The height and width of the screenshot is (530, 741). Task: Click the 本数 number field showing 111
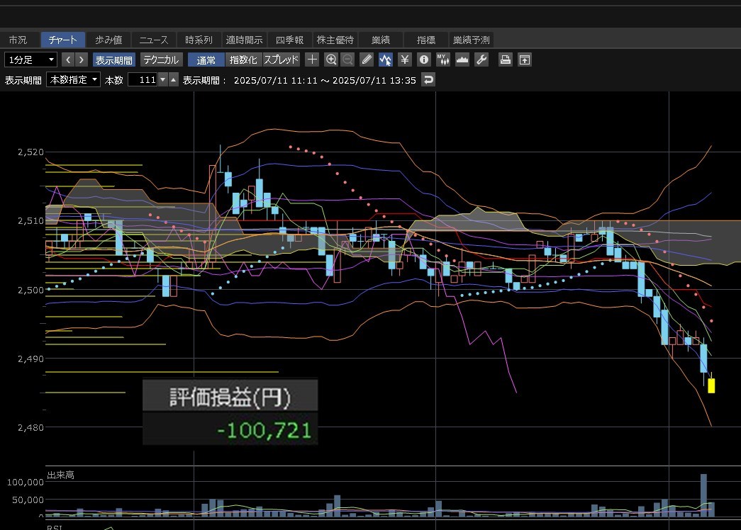tap(143, 80)
